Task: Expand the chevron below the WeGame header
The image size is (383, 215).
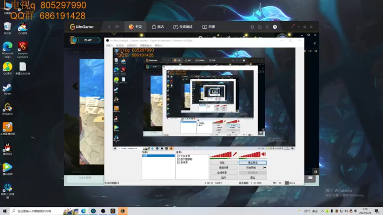Action: pyautogui.click(x=114, y=33)
